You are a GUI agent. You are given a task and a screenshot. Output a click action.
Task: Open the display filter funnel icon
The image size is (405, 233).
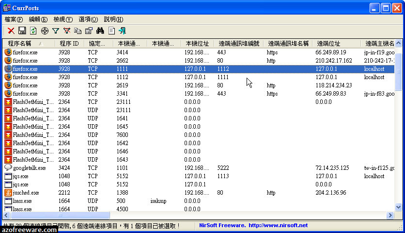click(56, 31)
